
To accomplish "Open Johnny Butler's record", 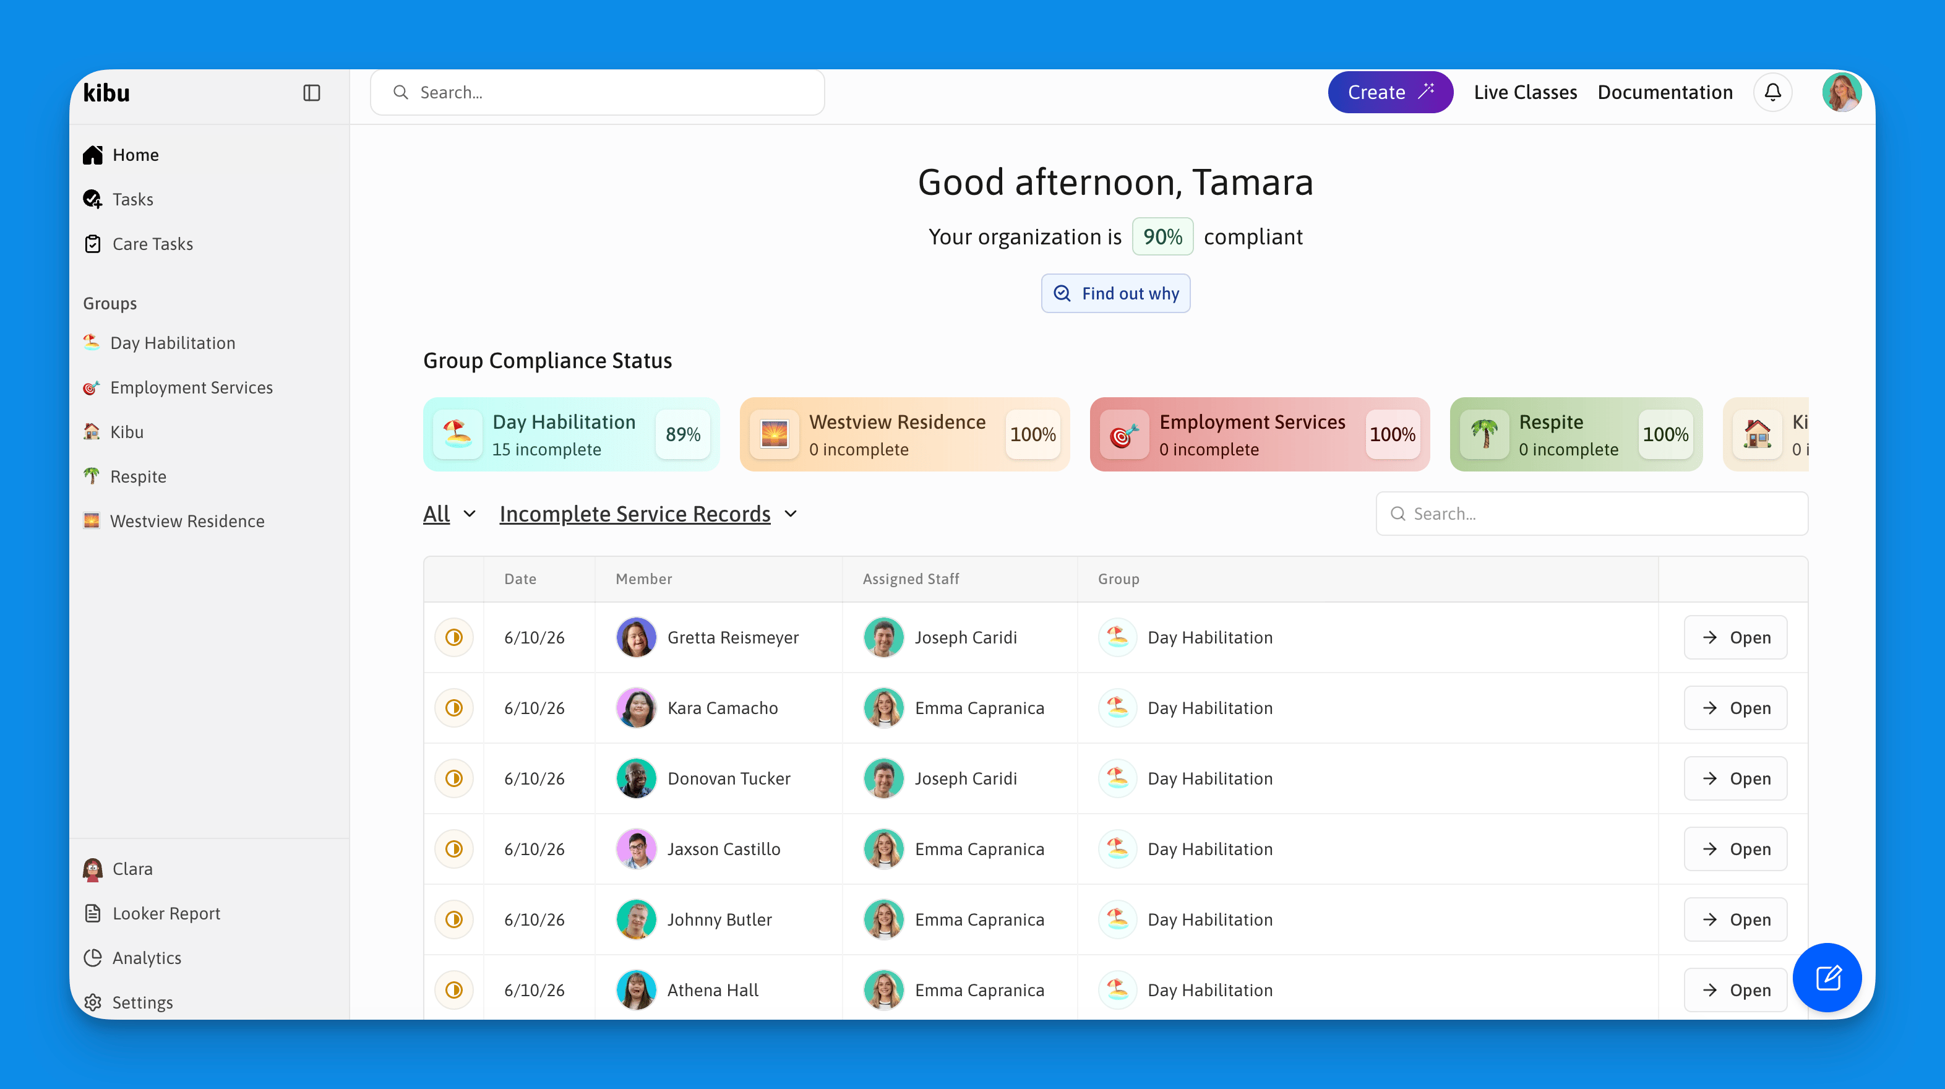I will click(x=1735, y=919).
